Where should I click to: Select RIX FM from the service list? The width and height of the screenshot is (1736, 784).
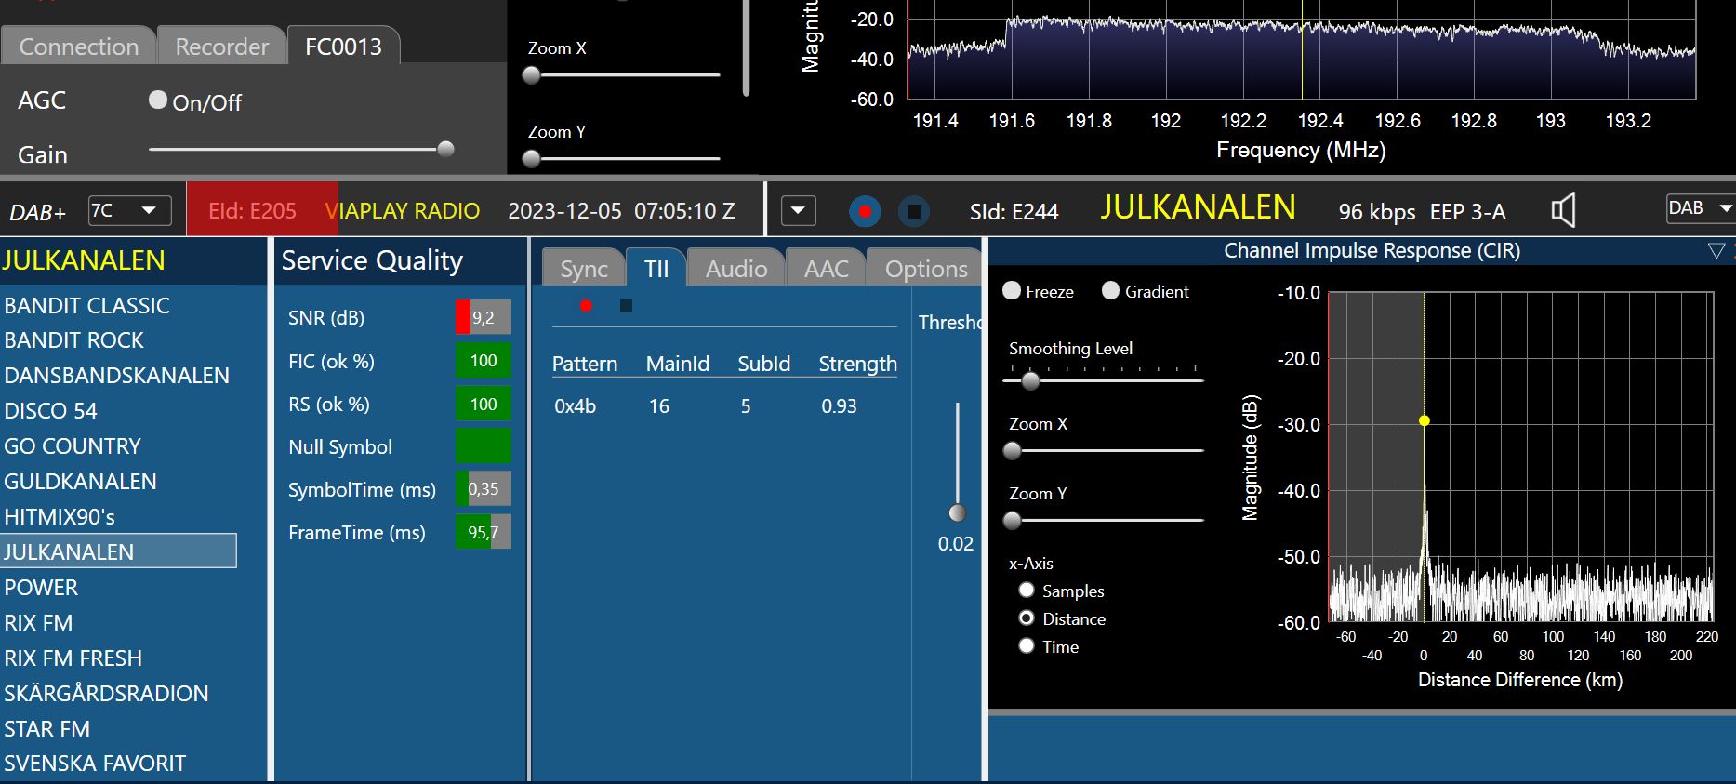[x=38, y=623]
